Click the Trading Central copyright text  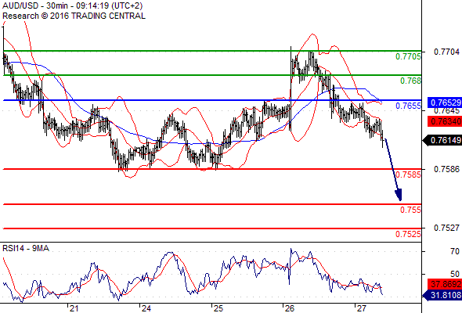(74, 16)
